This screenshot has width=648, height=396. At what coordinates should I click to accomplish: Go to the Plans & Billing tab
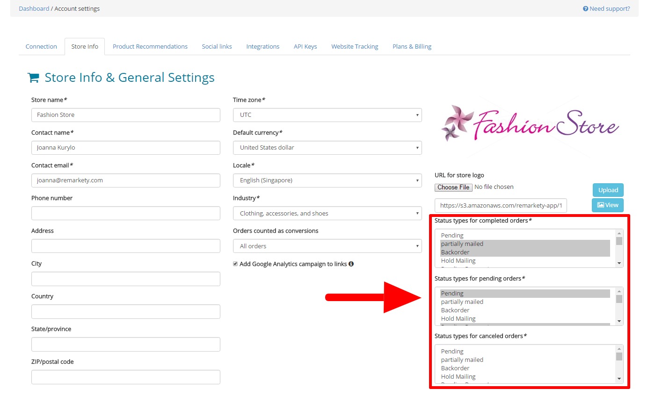click(x=412, y=46)
